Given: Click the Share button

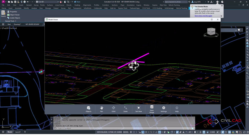Looking at the screenshot, I should (x=77, y=2).
